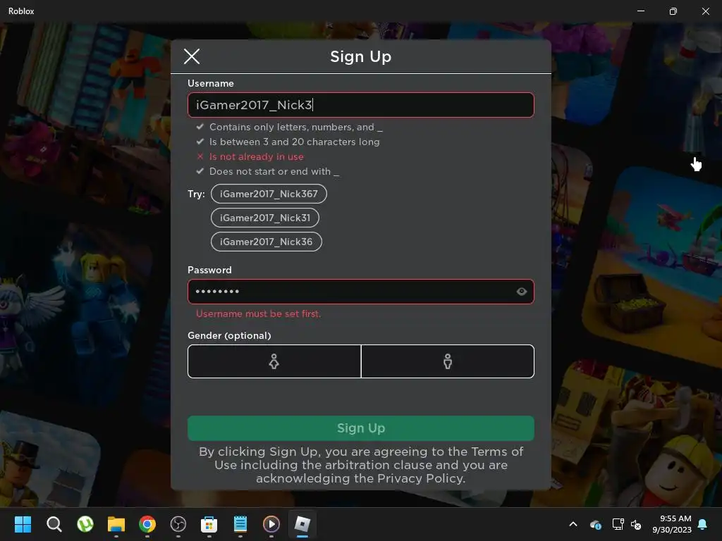Restore down the Roblox window
This screenshot has height=541, width=722.
[x=673, y=11]
